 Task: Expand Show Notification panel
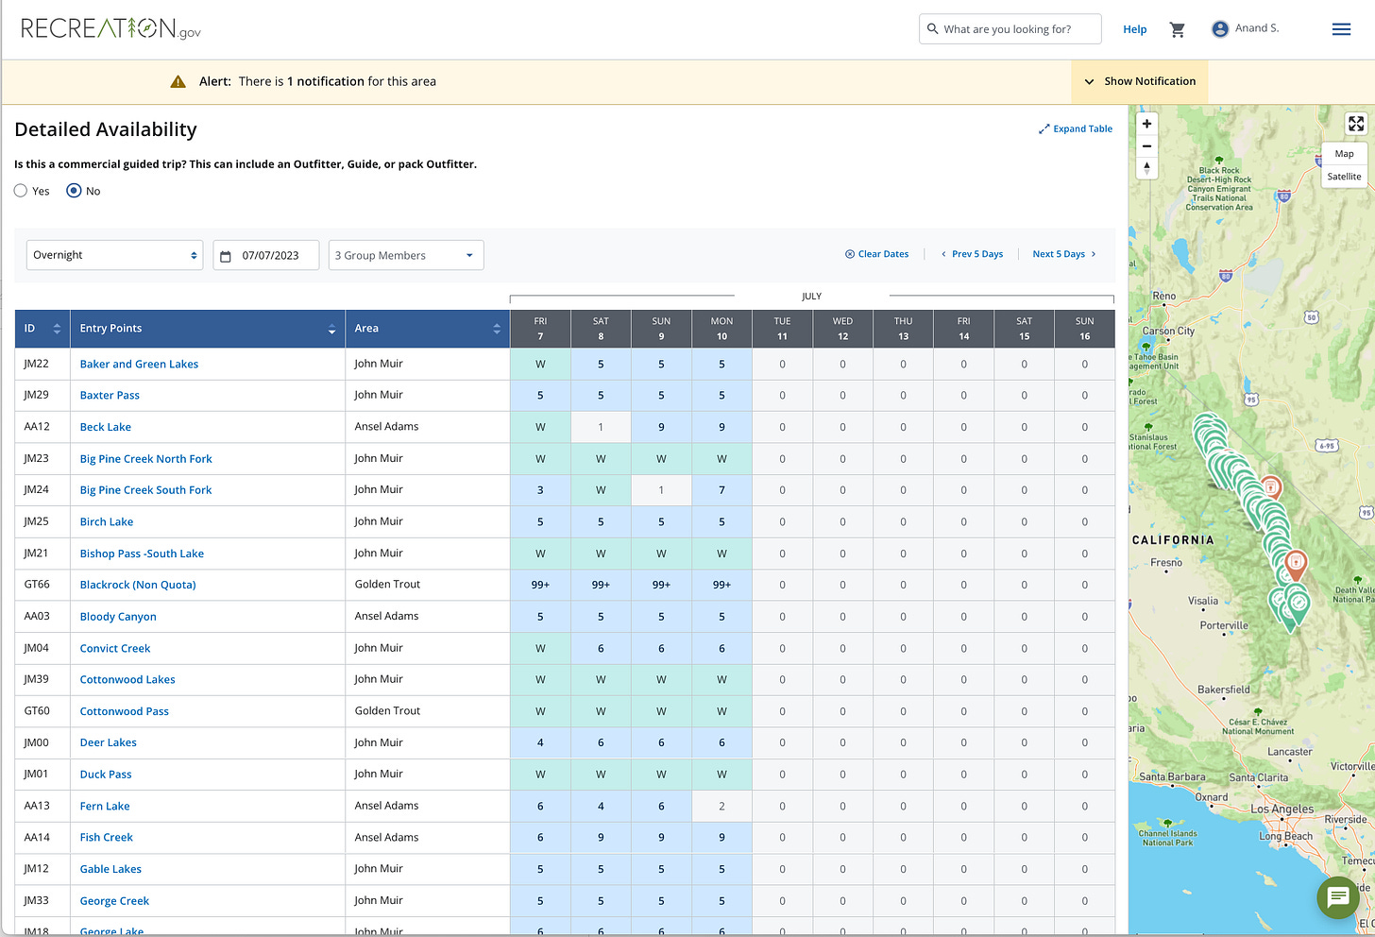tap(1140, 81)
